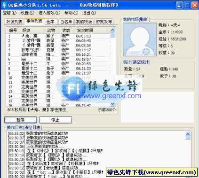Sort by the 编号 column header
This screenshot has width=199, height=178.
[x=13, y=30]
